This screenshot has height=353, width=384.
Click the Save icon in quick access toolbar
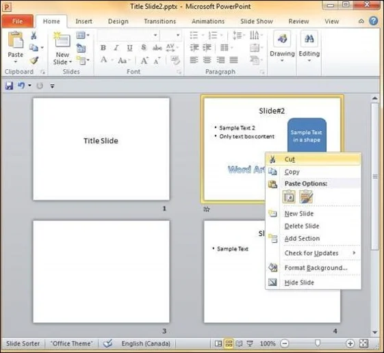click(9, 86)
